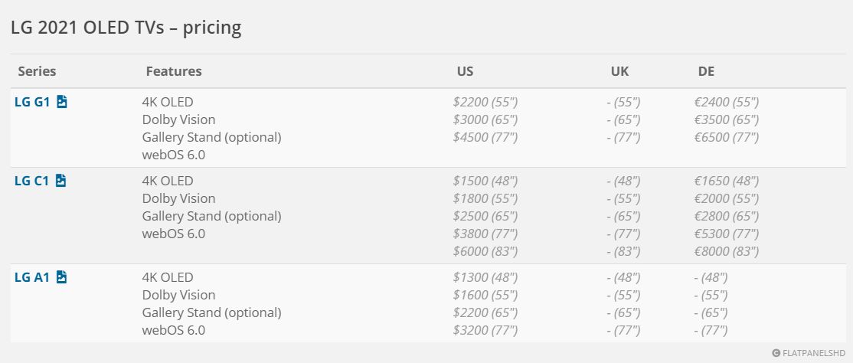
Task: Click the $1300 (48") A1 US price
Action: pyautogui.click(x=485, y=277)
